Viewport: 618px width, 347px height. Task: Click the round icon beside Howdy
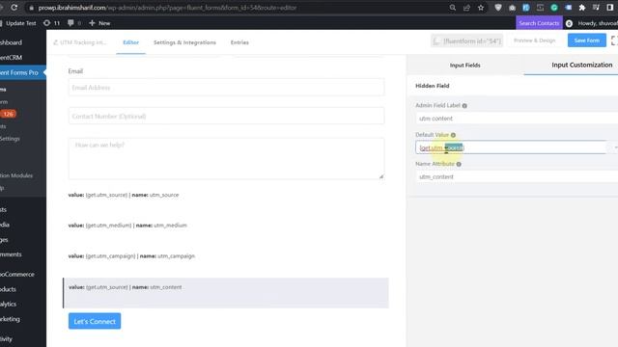pyautogui.click(x=569, y=23)
